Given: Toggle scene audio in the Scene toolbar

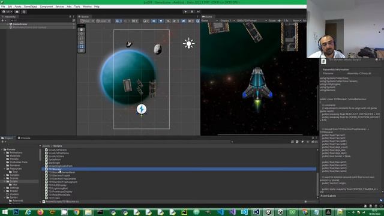Looking at the screenshot, I should (x=168, y=21).
